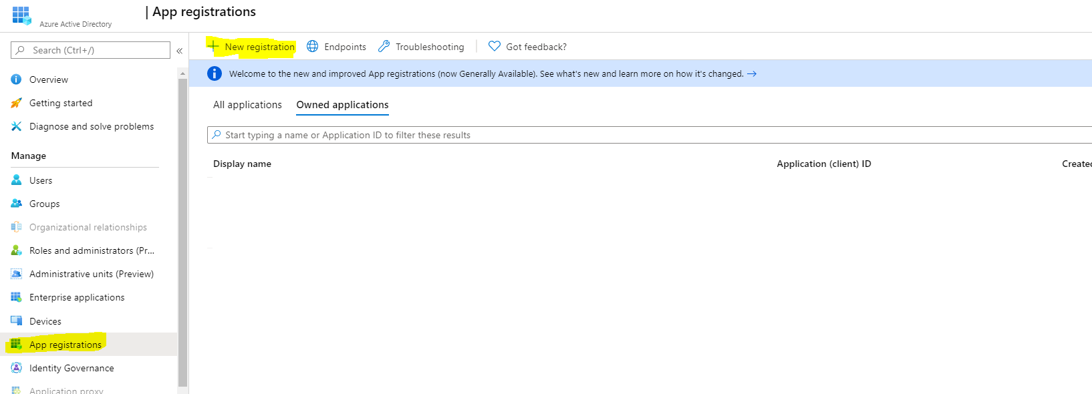Viewport: 1092px width, 394px height.
Task: Switch to the All applications tab
Action: coord(247,105)
